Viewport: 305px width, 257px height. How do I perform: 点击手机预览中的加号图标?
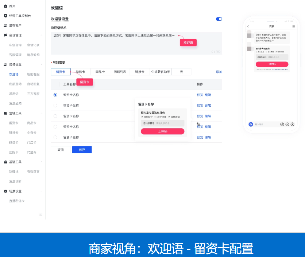coord(292,124)
